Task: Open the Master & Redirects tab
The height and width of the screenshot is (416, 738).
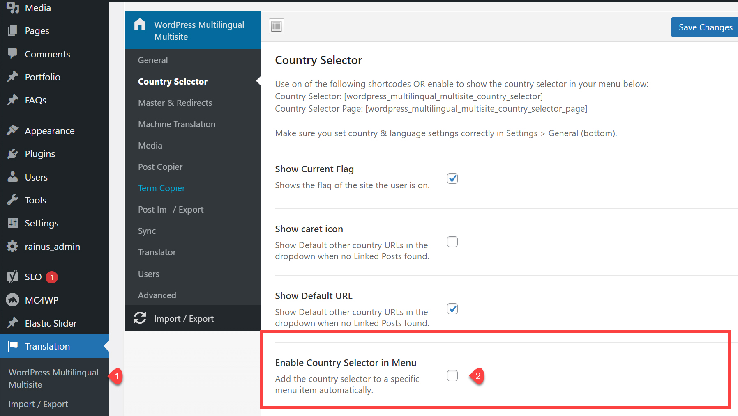Action: click(x=193, y=103)
